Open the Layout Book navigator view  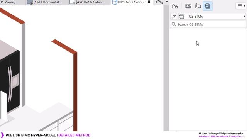point(198,6)
